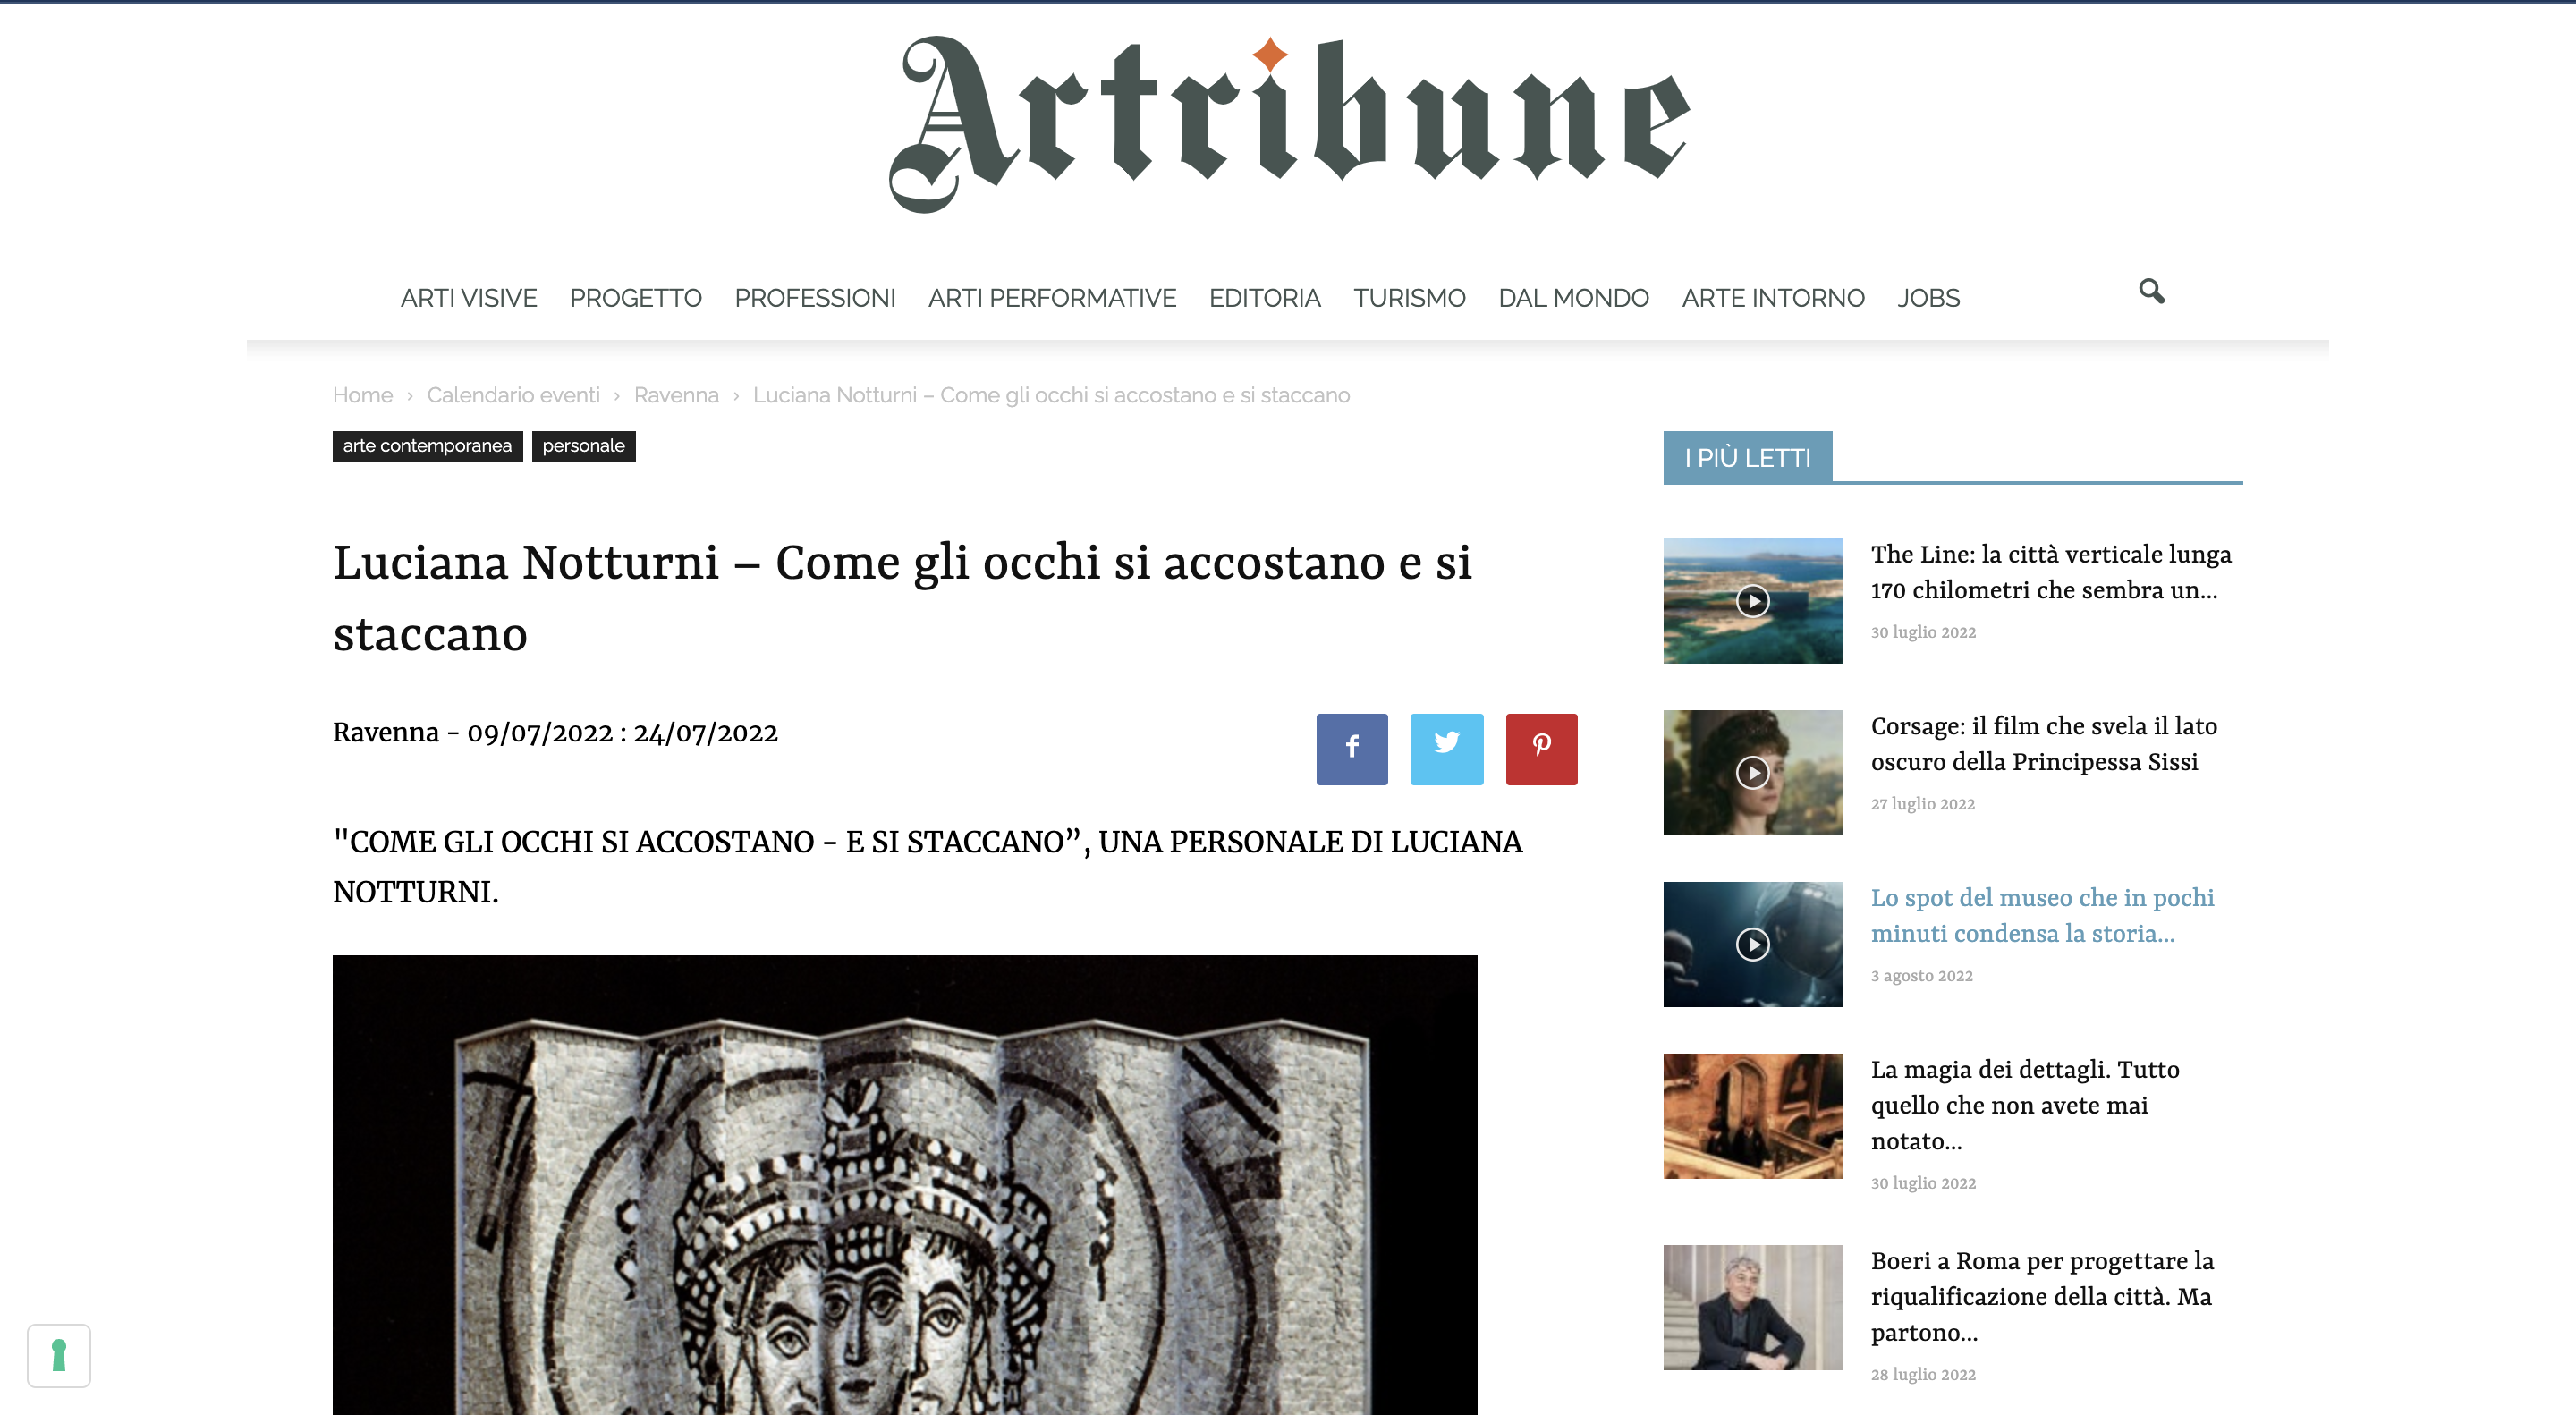Open Calendario eventi breadcrumb
This screenshot has height=1415, width=2576.
(x=513, y=395)
